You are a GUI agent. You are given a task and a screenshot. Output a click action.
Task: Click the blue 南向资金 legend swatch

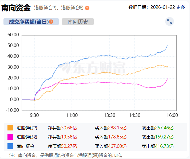[x=10, y=146]
